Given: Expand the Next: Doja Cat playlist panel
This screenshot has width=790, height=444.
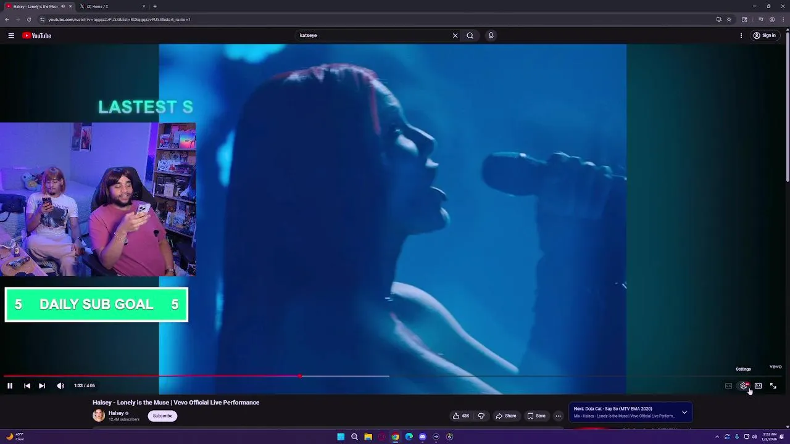Looking at the screenshot, I should click(x=684, y=412).
